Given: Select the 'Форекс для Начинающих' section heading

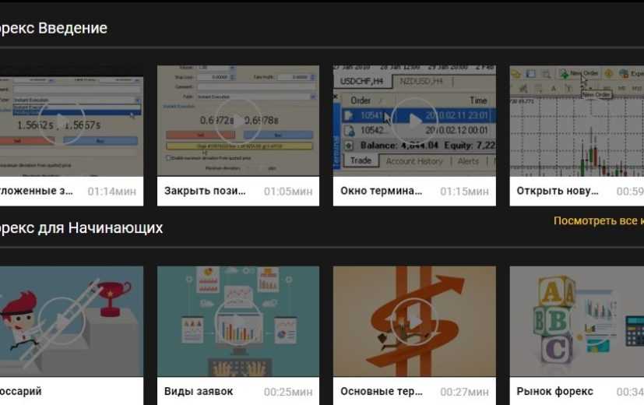Looking at the screenshot, I should 81,228.
